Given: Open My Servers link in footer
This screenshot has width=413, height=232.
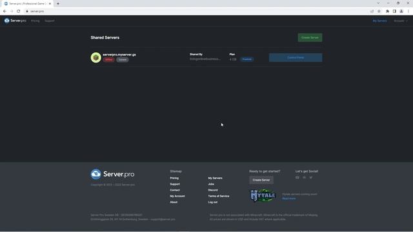Looking at the screenshot, I should [215, 178].
